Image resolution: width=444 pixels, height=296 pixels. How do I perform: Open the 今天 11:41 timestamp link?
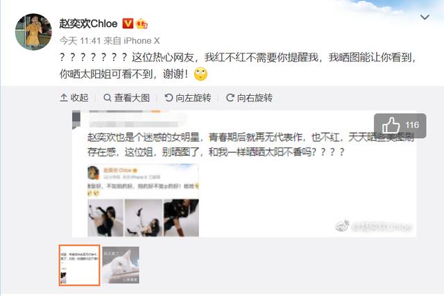click(80, 41)
